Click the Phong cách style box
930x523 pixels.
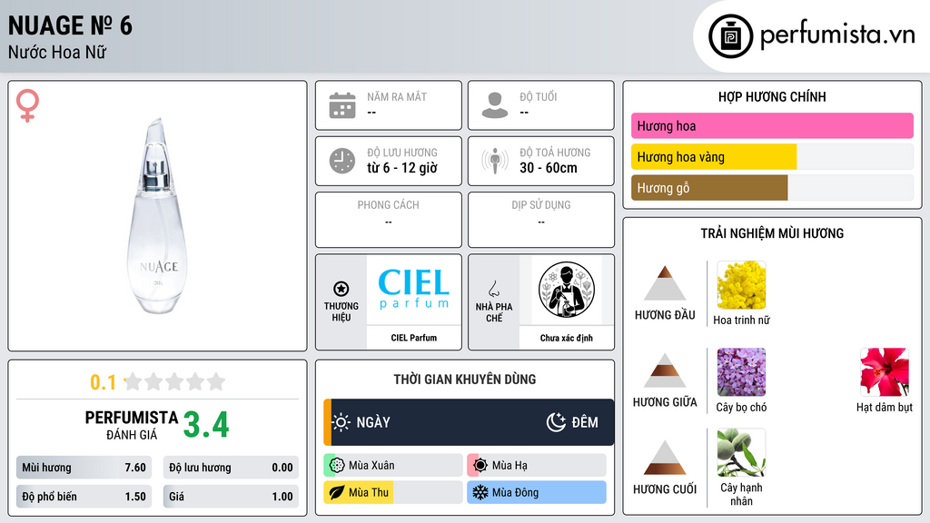pos(389,220)
